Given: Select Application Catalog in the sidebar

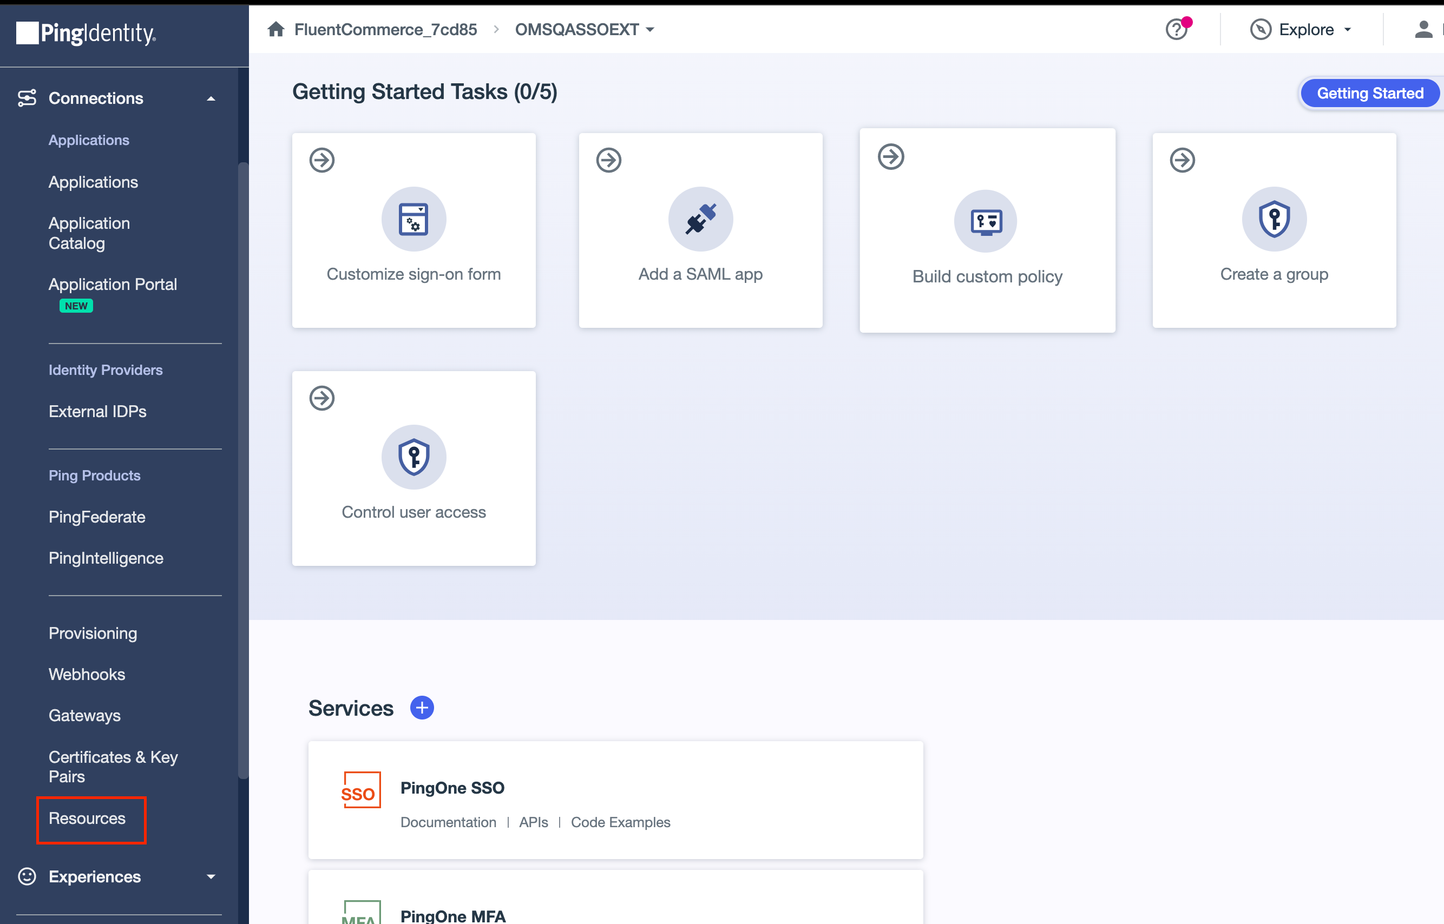Looking at the screenshot, I should (89, 233).
